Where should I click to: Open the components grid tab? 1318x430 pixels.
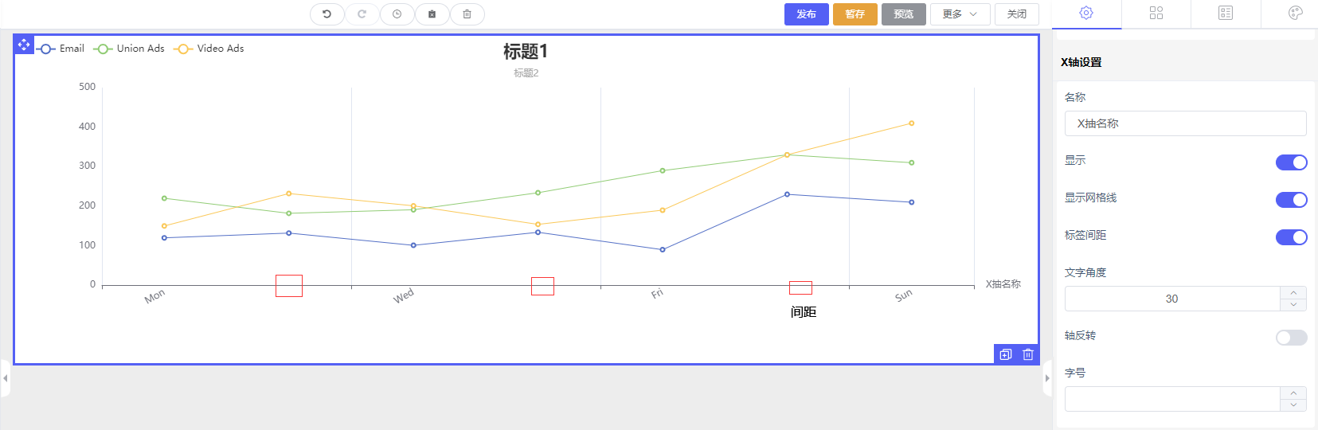[x=1156, y=13]
